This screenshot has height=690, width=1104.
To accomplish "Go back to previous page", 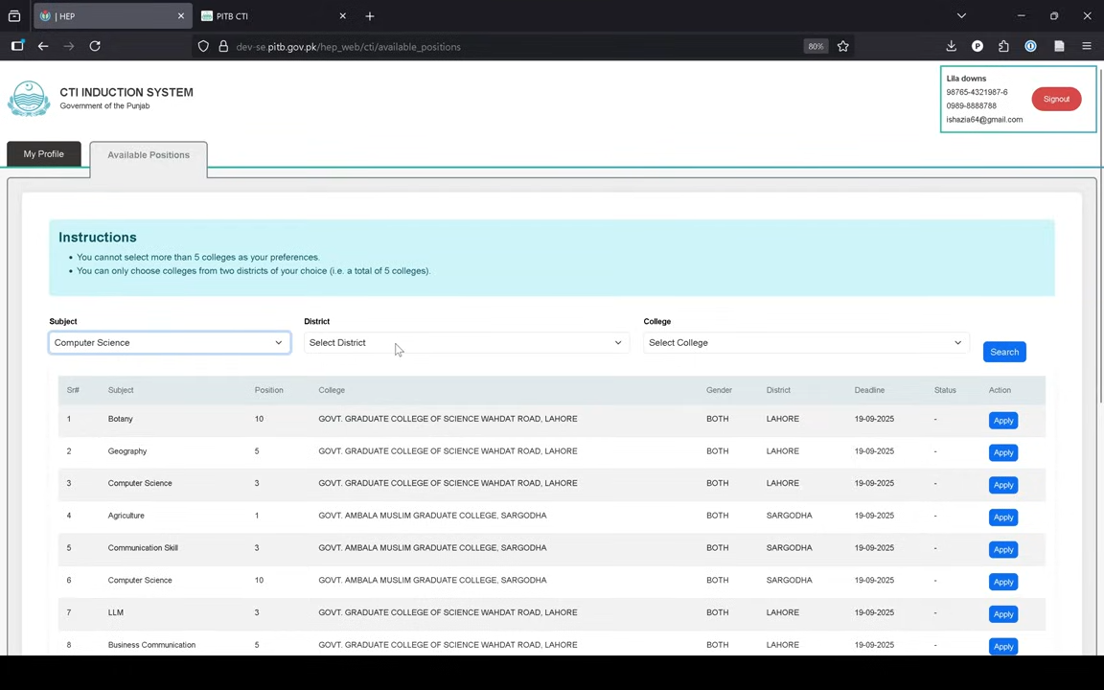I will (x=43, y=46).
